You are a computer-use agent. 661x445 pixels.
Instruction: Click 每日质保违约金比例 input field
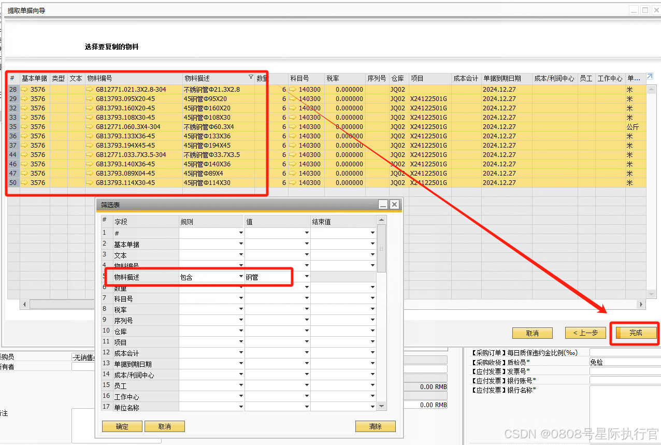coord(625,353)
